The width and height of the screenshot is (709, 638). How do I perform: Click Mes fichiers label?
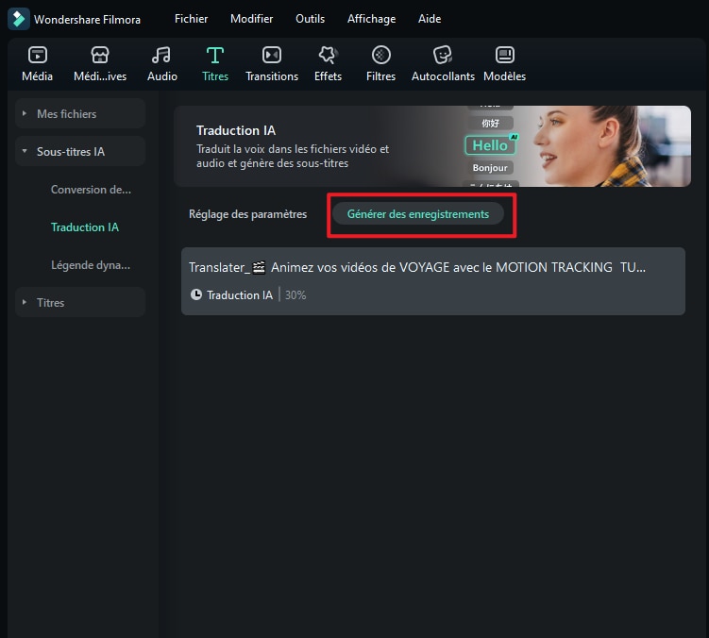(66, 114)
